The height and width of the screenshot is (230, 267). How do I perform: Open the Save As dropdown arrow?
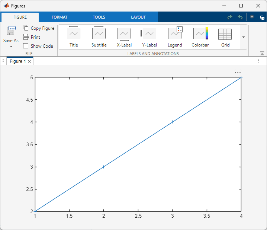point(11,47)
